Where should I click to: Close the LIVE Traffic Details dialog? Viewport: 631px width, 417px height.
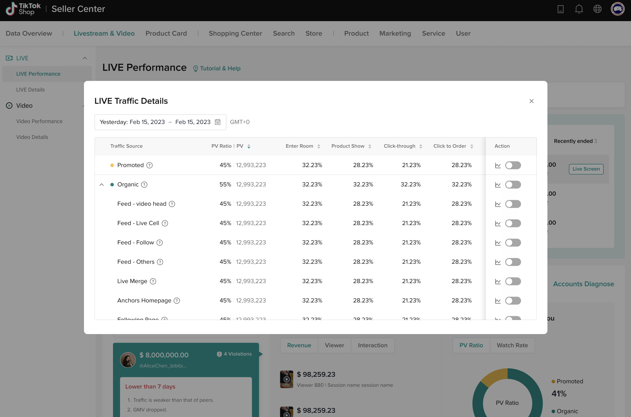[x=531, y=101]
